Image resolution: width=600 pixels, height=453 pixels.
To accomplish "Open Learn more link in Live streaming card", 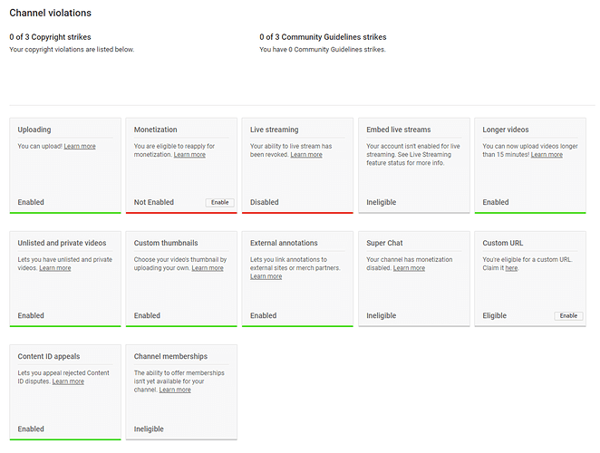I will [x=306, y=155].
